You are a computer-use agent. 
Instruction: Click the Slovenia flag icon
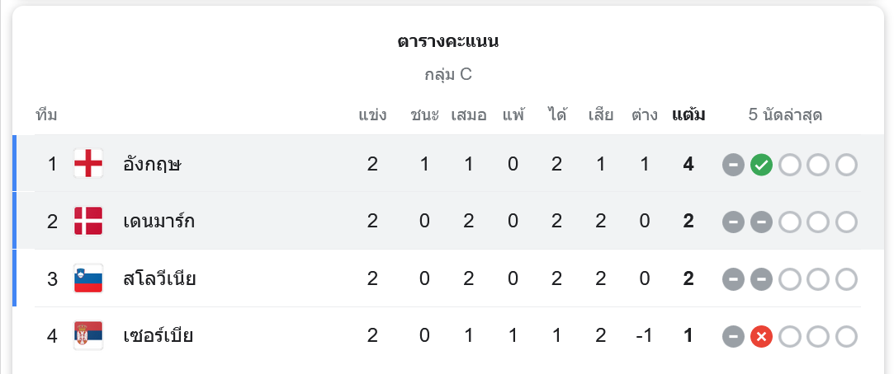[88, 278]
